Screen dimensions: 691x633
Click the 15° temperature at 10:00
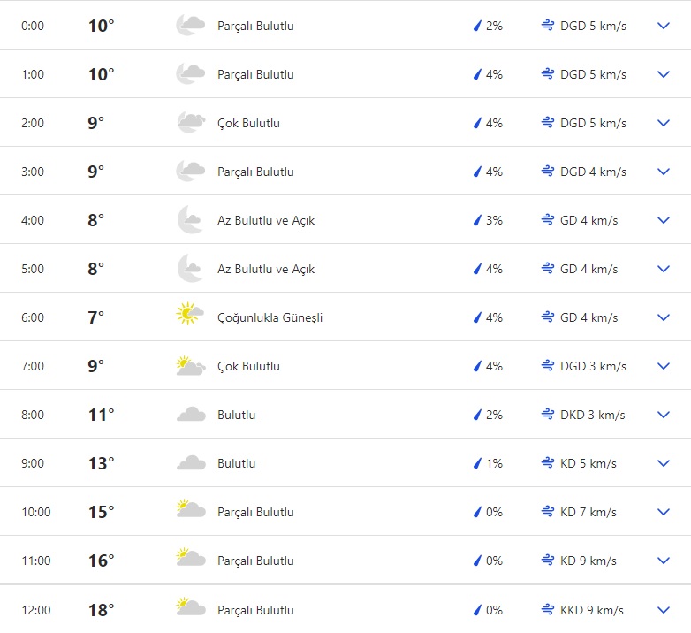click(x=101, y=512)
